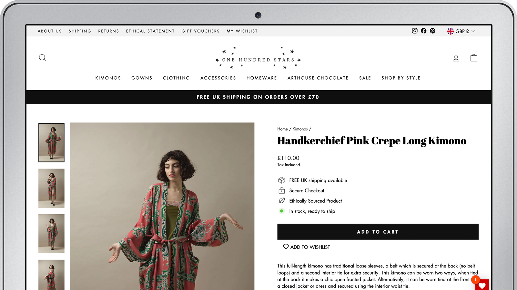Open the Kimonos menu
Viewport: 517px width, 290px height.
pyautogui.click(x=108, y=78)
